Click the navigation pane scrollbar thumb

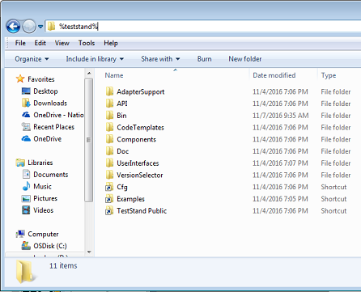88,140
